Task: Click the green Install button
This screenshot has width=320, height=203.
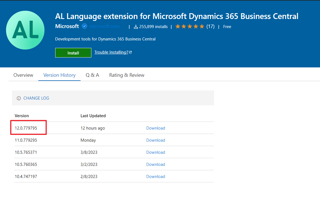Action: [x=73, y=53]
